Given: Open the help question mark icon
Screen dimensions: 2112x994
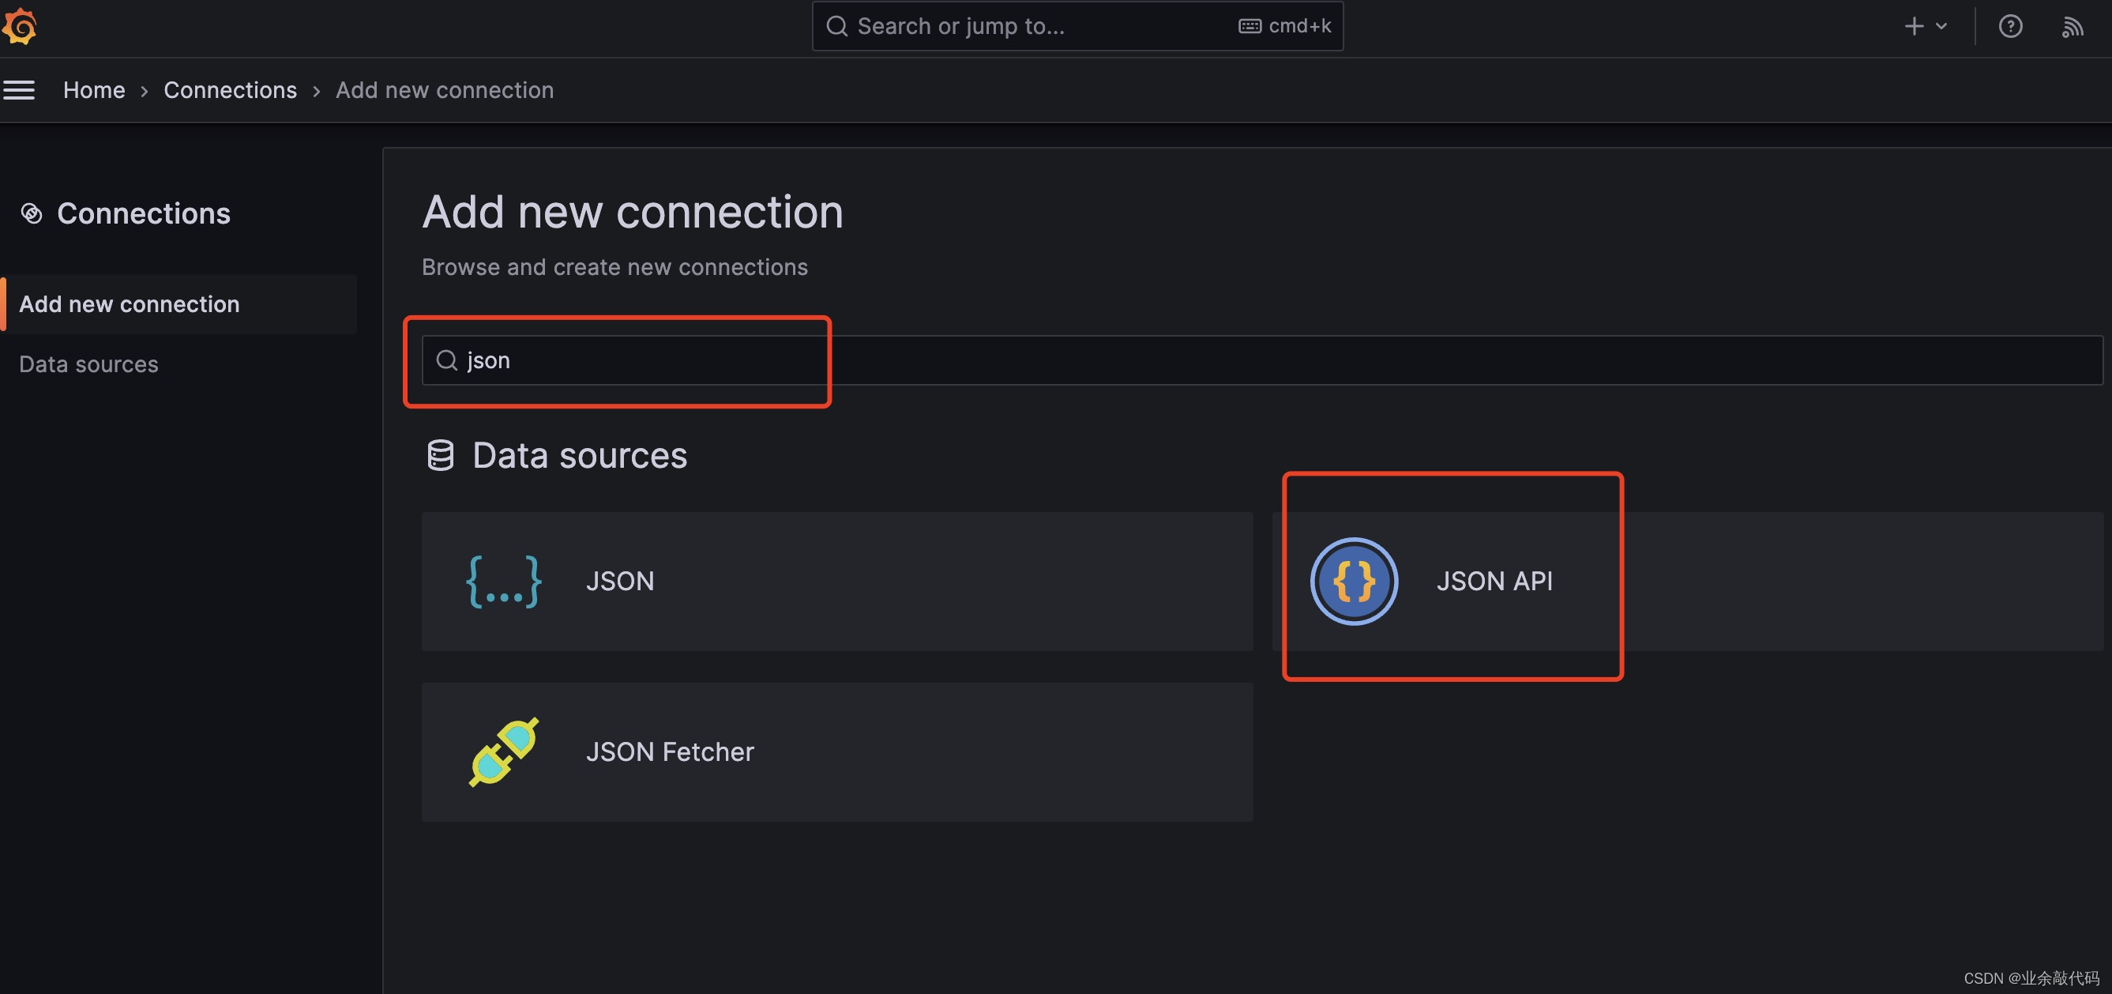Looking at the screenshot, I should (2010, 26).
